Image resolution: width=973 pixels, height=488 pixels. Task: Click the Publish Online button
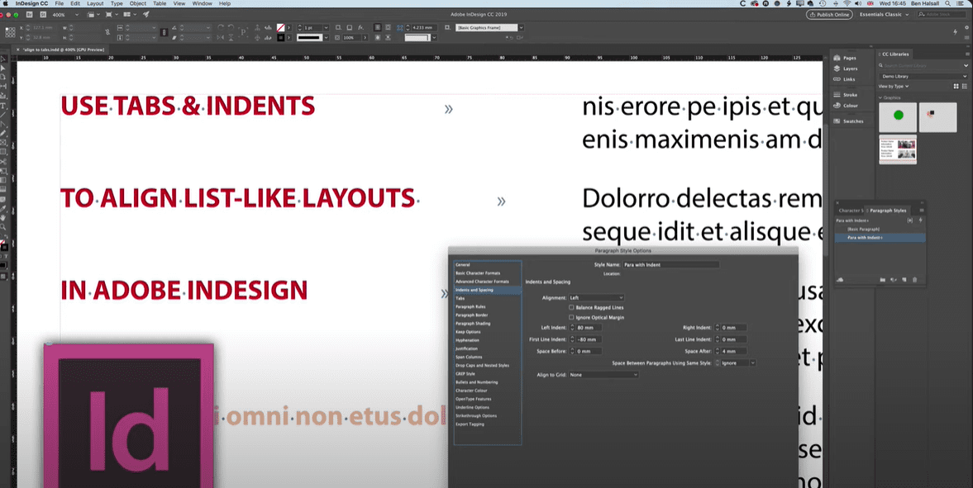[829, 14]
